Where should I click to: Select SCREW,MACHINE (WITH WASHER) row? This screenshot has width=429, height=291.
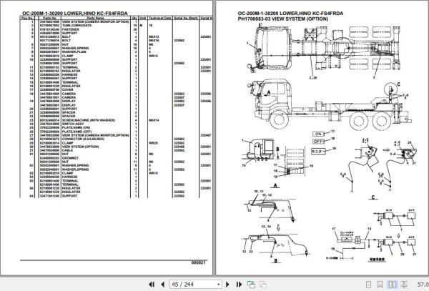click(116, 120)
